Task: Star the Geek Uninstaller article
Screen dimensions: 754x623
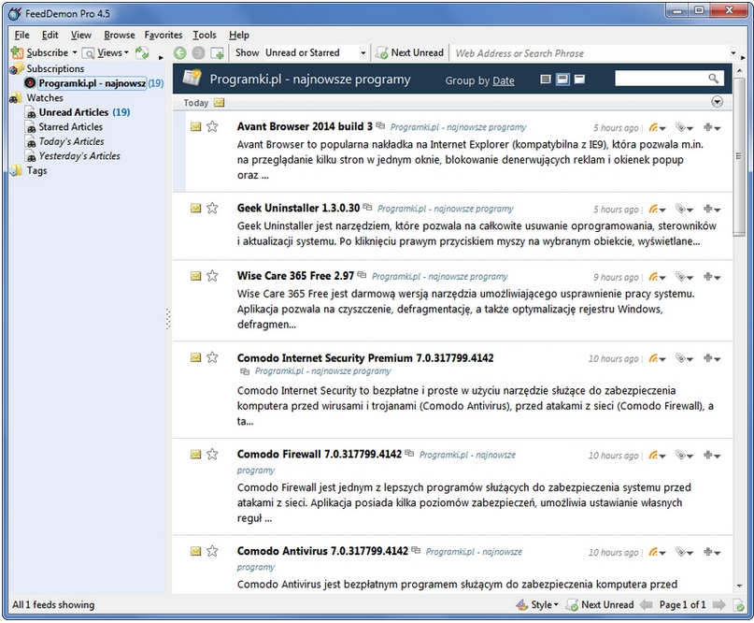Action: (212, 208)
